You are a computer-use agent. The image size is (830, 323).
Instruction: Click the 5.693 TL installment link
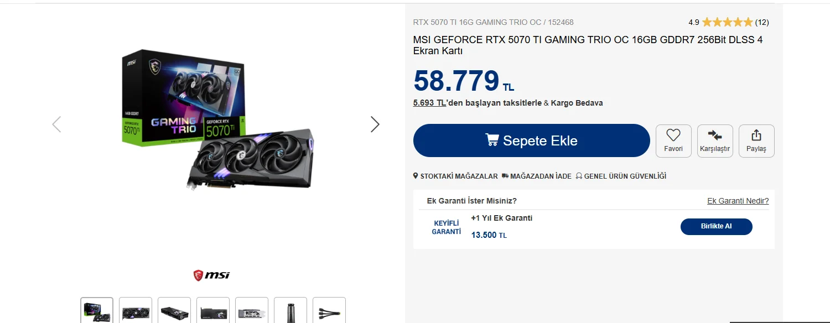coord(429,103)
